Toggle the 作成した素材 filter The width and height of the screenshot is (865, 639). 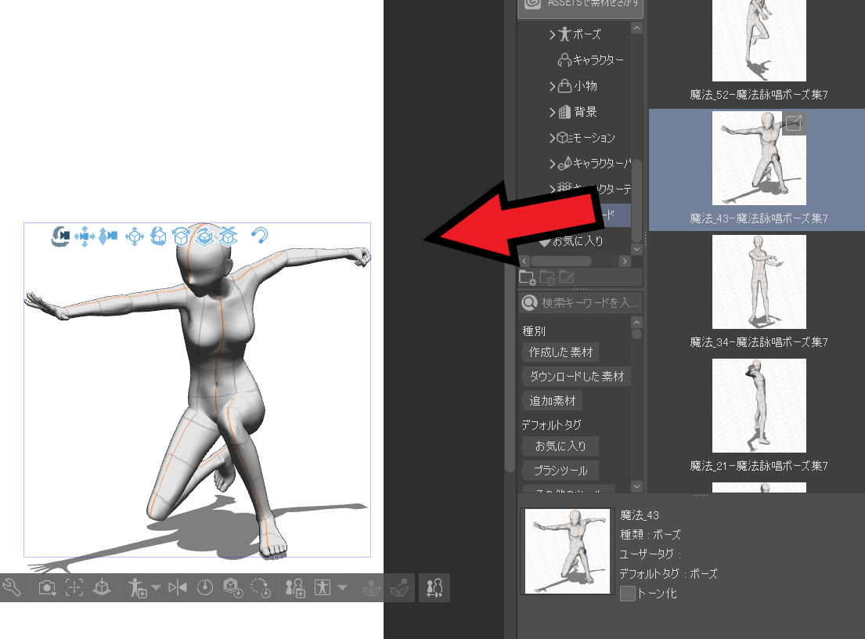tap(560, 352)
